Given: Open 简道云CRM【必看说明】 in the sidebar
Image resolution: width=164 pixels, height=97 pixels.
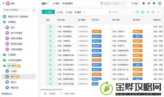Looking at the screenshot, I should coord(15,16).
